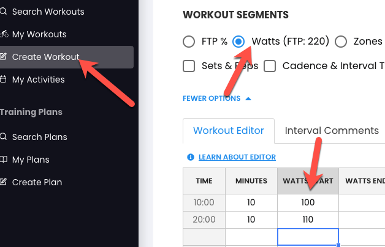Select the Zones radio button
Screen dimensions: 385x247
click(341, 42)
